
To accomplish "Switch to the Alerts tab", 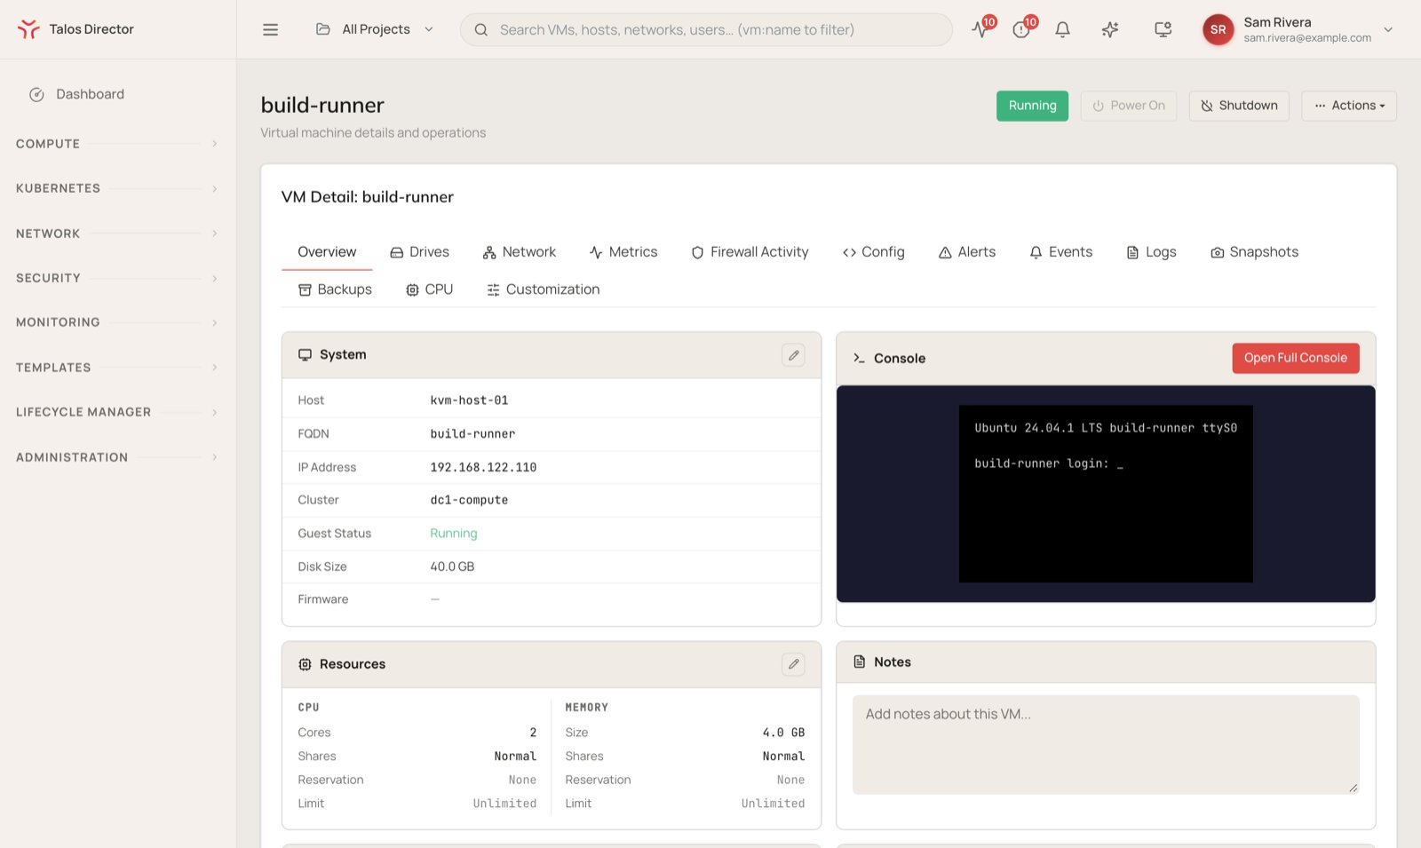I will pyautogui.click(x=967, y=252).
